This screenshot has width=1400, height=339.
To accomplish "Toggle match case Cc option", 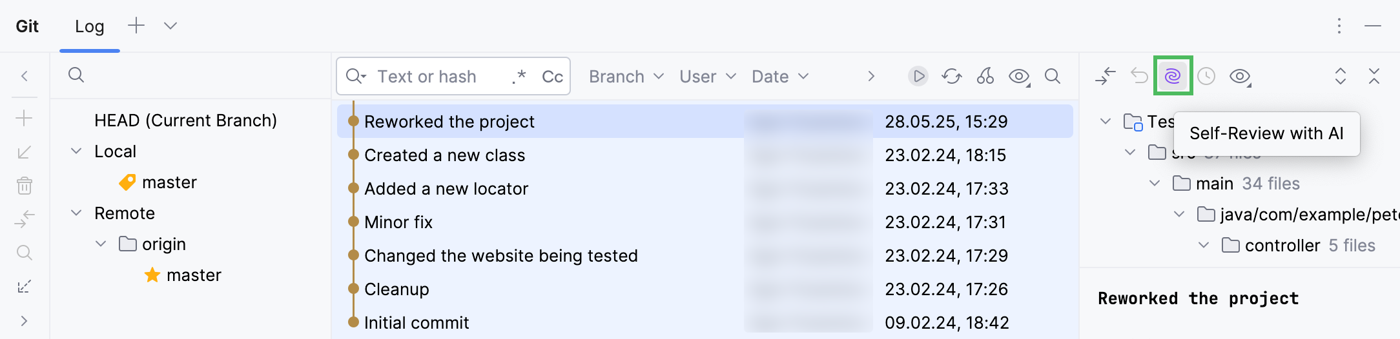I will 552,77.
